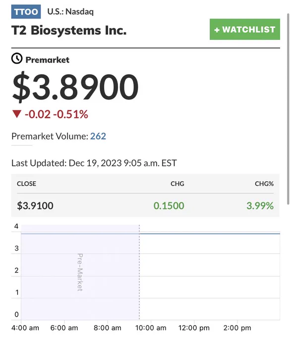Click the dotted market-open line on chart

139,272
